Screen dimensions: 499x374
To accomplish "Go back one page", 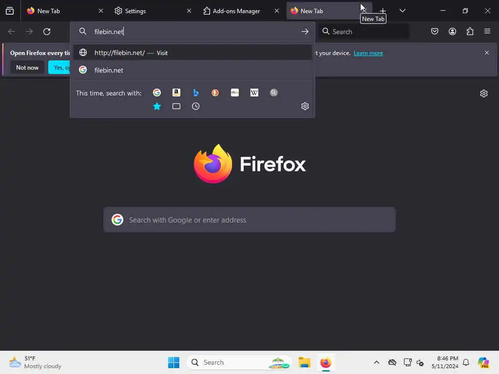I will tap(12, 32).
